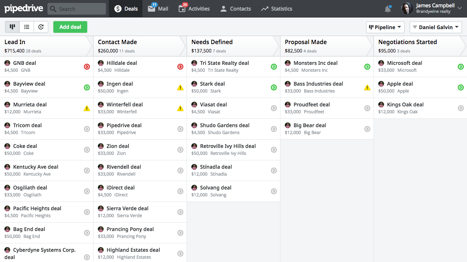Click grey activity icon on Proudfeet deal
The image size is (467, 262).
coord(367,108)
